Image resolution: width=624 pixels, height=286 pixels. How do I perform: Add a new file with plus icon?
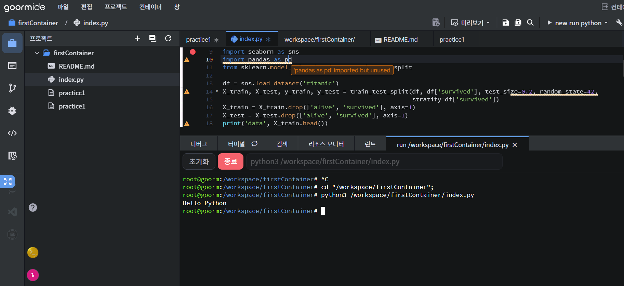pos(137,38)
